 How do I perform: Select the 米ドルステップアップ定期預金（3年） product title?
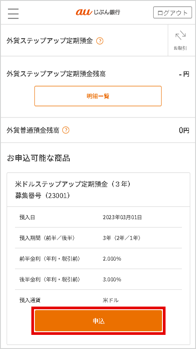(x=72, y=184)
